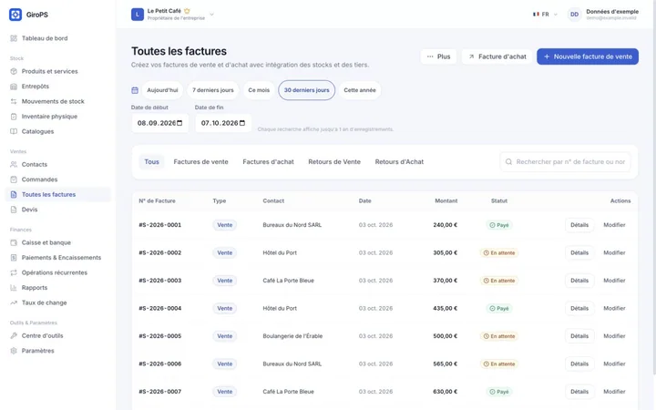Open Tableau de bord icon in sidebar

14,38
